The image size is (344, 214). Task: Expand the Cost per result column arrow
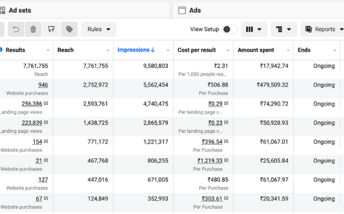point(228,51)
